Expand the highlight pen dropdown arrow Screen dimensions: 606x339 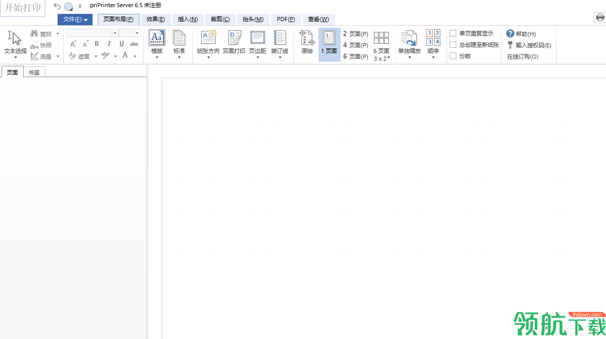(x=115, y=57)
